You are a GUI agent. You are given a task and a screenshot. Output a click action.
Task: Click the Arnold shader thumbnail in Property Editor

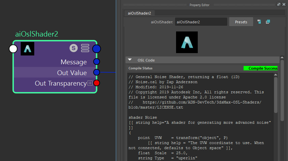click(x=187, y=42)
